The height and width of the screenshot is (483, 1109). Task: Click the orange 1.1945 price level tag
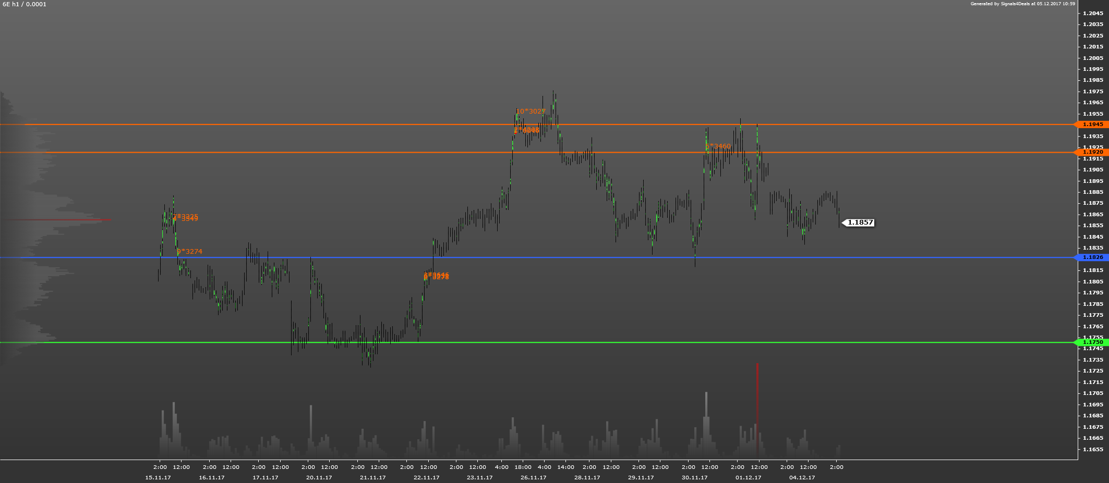tap(1092, 125)
